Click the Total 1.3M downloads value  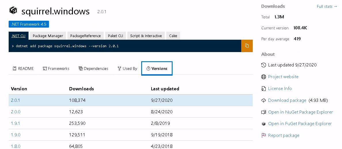tap(279, 17)
